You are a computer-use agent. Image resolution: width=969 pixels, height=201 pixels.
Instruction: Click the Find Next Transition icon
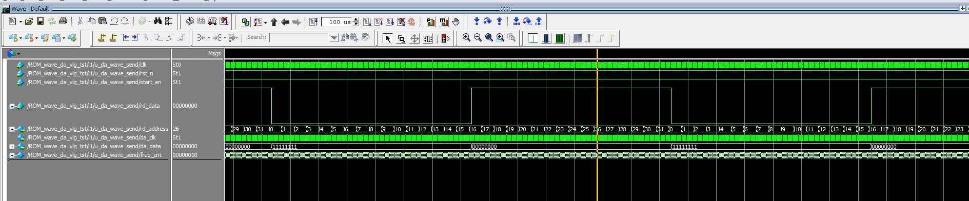point(135,37)
